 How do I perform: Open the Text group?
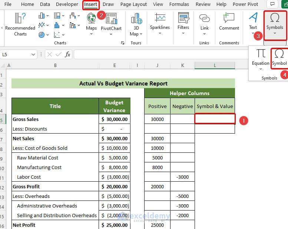[253, 23]
